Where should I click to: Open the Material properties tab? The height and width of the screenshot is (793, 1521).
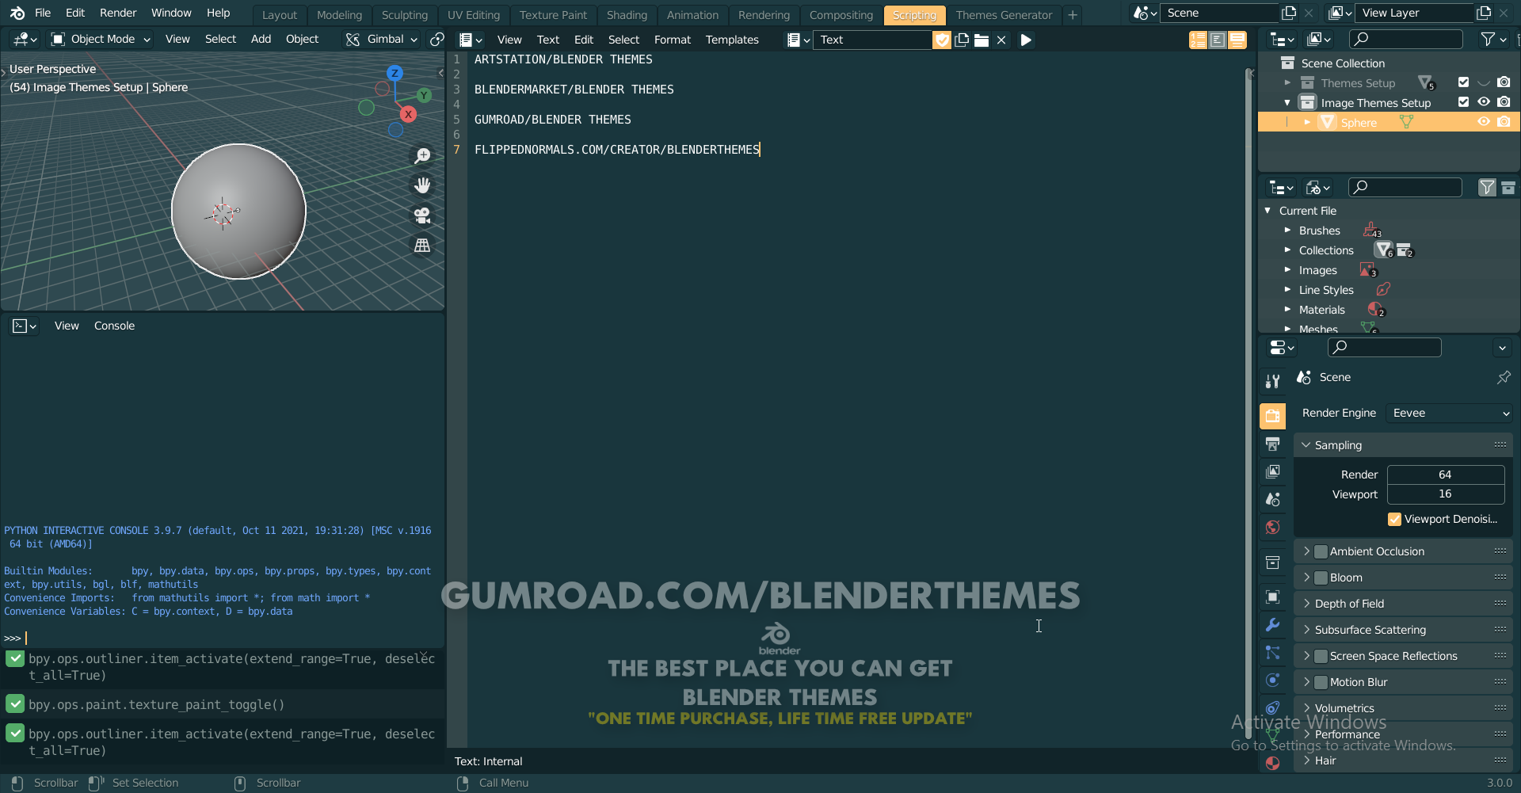point(1272,763)
